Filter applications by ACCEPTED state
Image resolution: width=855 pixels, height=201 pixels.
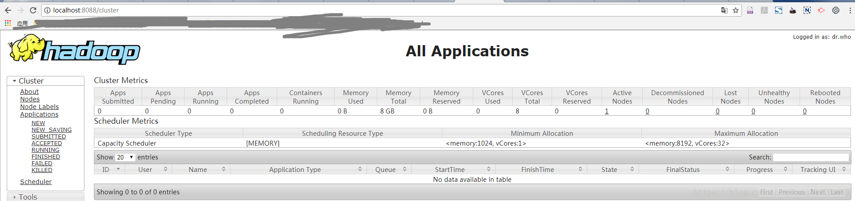pos(47,143)
